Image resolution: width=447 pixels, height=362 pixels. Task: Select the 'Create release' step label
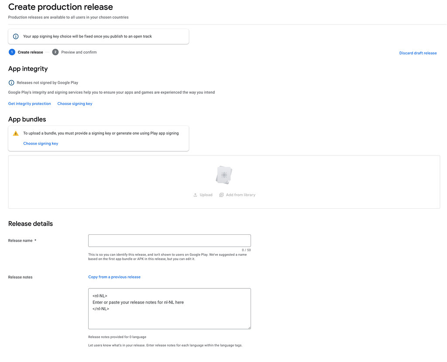tap(30, 52)
